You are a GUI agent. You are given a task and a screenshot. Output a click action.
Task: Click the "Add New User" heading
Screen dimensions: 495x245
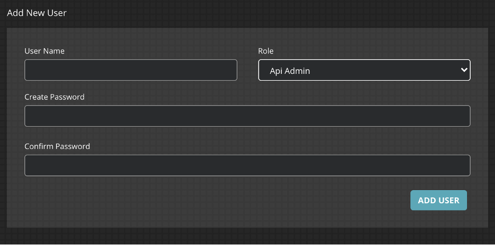(x=37, y=12)
